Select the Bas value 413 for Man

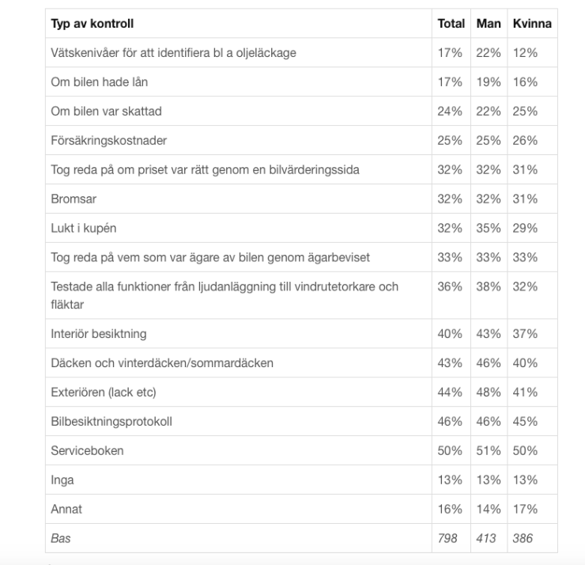coord(484,538)
